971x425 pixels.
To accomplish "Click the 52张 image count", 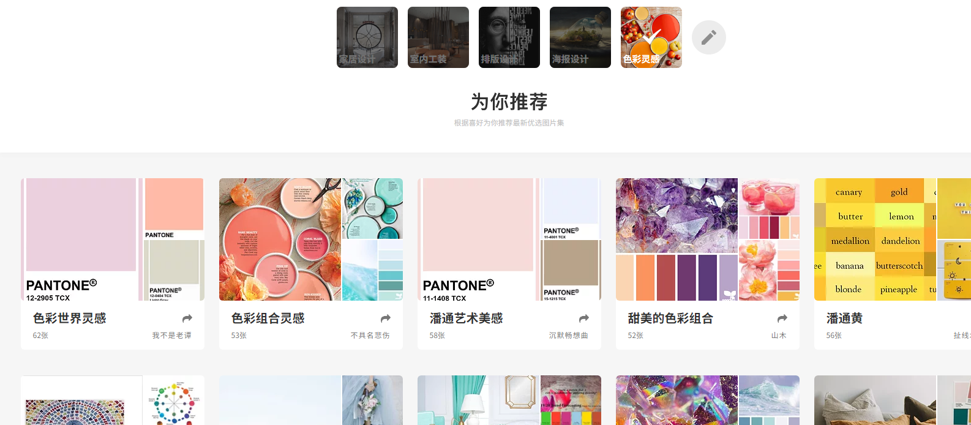I will click(x=635, y=336).
